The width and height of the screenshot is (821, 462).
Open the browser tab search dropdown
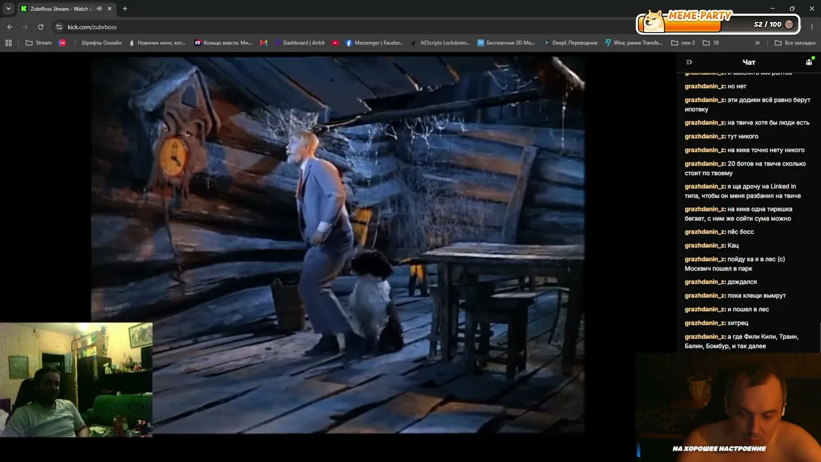8,9
